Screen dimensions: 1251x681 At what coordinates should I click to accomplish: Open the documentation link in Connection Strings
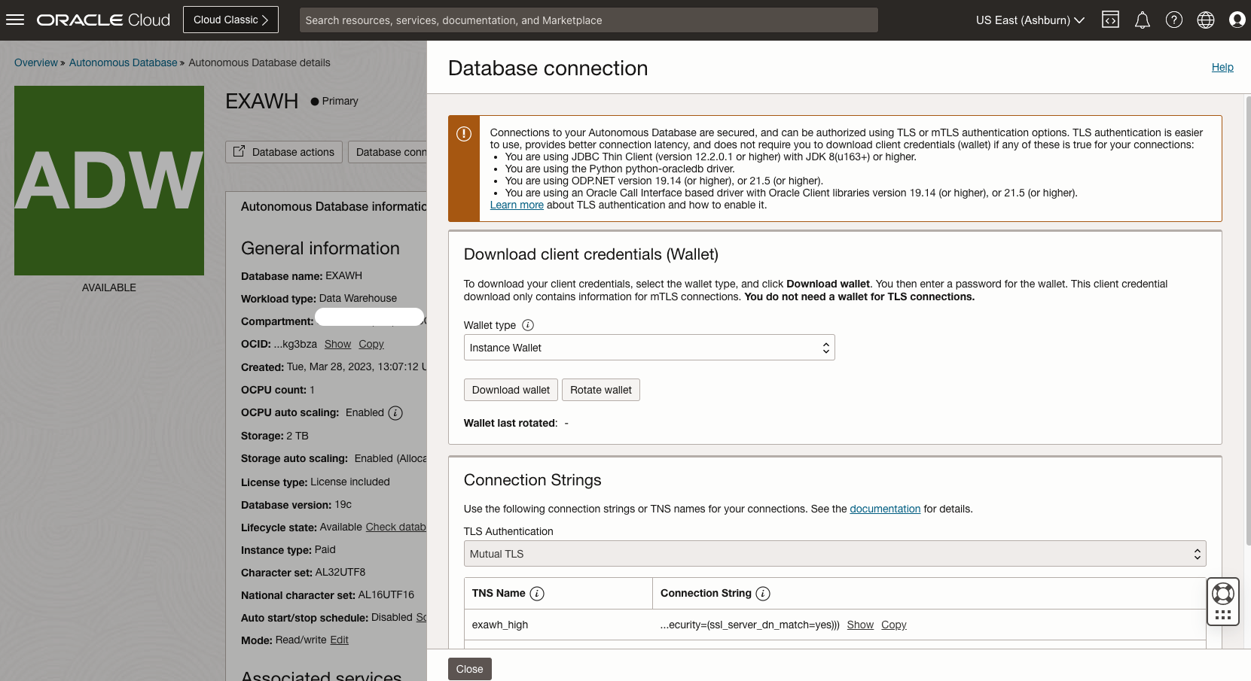click(x=885, y=509)
